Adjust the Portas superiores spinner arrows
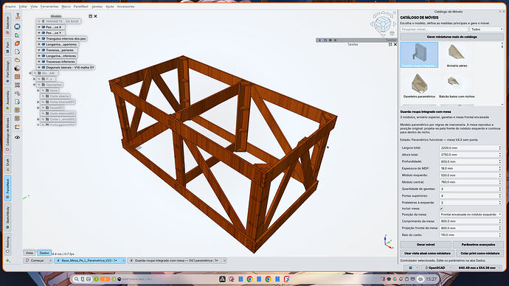This screenshot has height=286, width=509. pyautogui.click(x=500, y=196)
